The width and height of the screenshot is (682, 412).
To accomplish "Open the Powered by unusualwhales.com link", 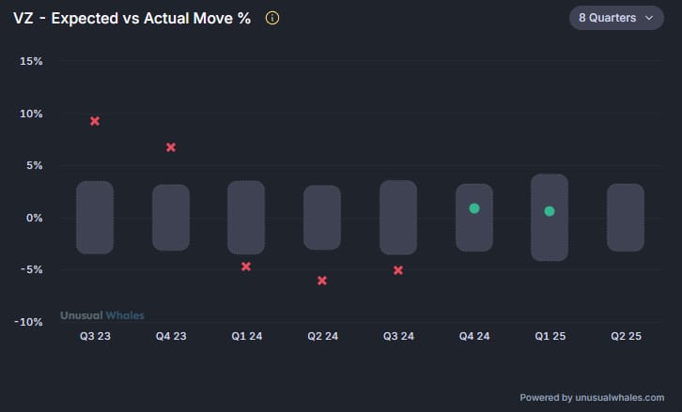I will pos(592,397).
